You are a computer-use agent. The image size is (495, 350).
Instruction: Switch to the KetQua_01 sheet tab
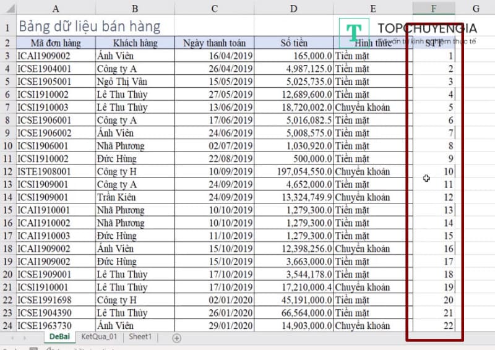(99, 337)
